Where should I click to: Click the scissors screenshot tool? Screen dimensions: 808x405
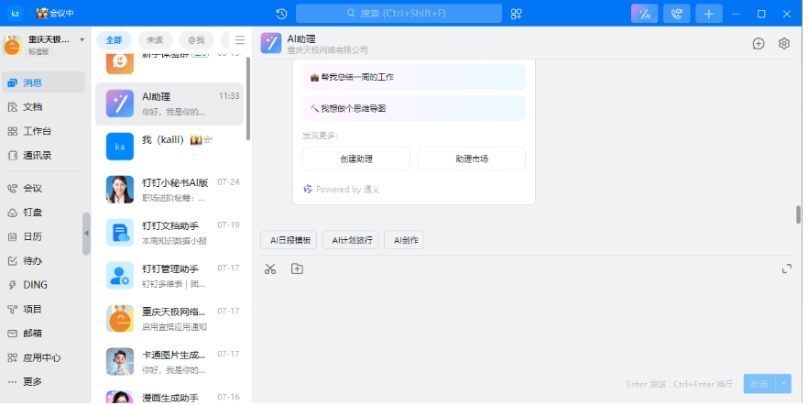click(270, 268)
